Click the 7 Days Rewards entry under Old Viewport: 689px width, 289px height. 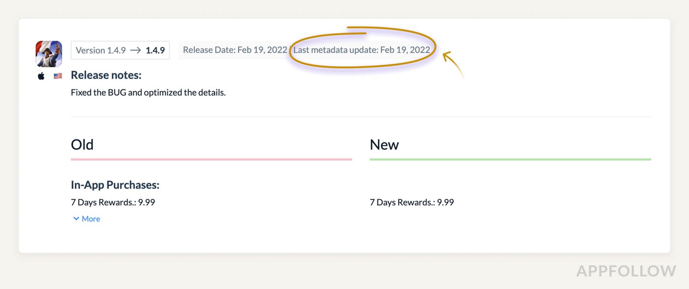click(x=113, y=202)
